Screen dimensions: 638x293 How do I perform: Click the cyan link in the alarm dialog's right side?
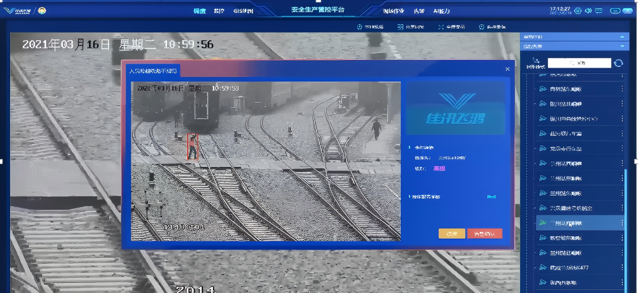tap(491, 197)
